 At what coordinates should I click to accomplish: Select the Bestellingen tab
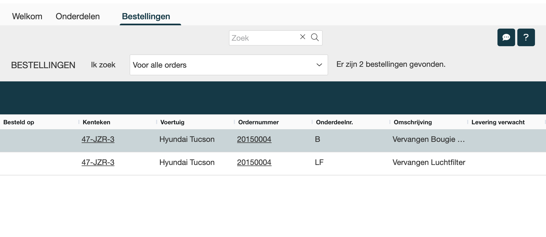[x=146, y=16]
